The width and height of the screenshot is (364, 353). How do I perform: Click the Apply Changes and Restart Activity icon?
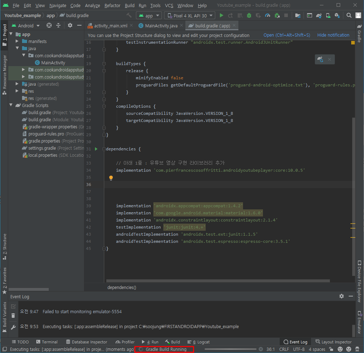click(x=231, y=16)
